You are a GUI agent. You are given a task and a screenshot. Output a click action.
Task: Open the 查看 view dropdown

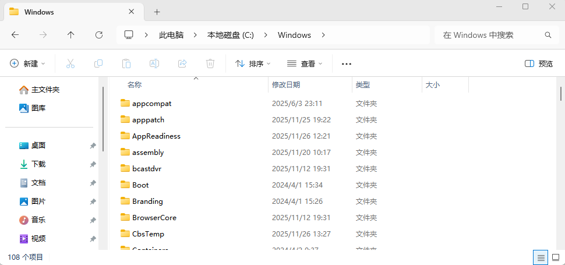305,63
